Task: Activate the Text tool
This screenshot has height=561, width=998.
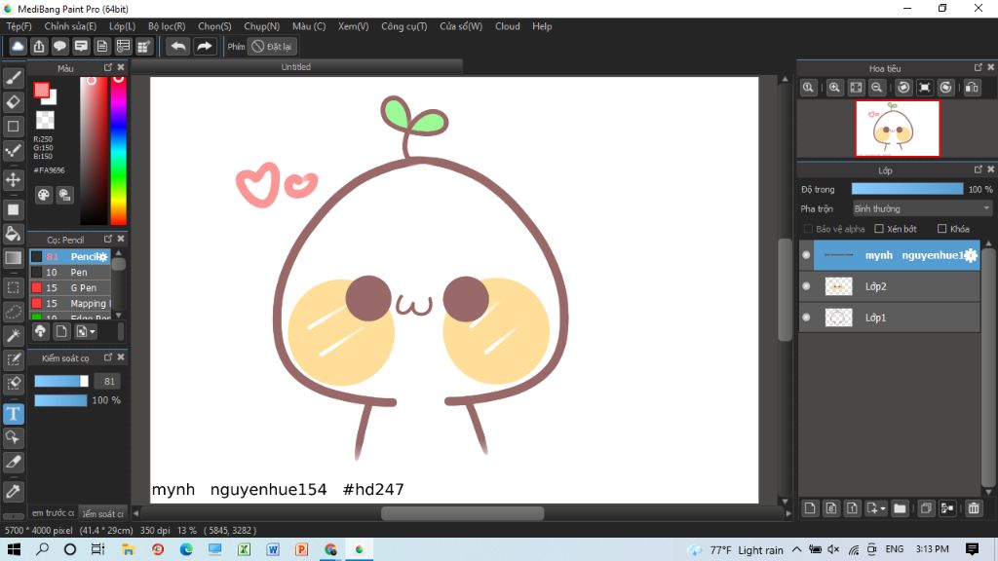Action: 14,414
